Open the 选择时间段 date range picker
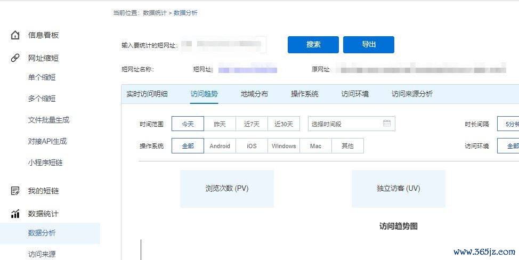Viewport: 519px width, 260px height. pyautogui.click(x=352, y=124)
